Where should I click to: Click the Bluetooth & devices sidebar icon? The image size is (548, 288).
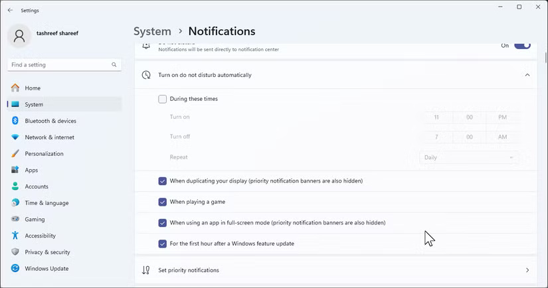(x=15, y=121)
